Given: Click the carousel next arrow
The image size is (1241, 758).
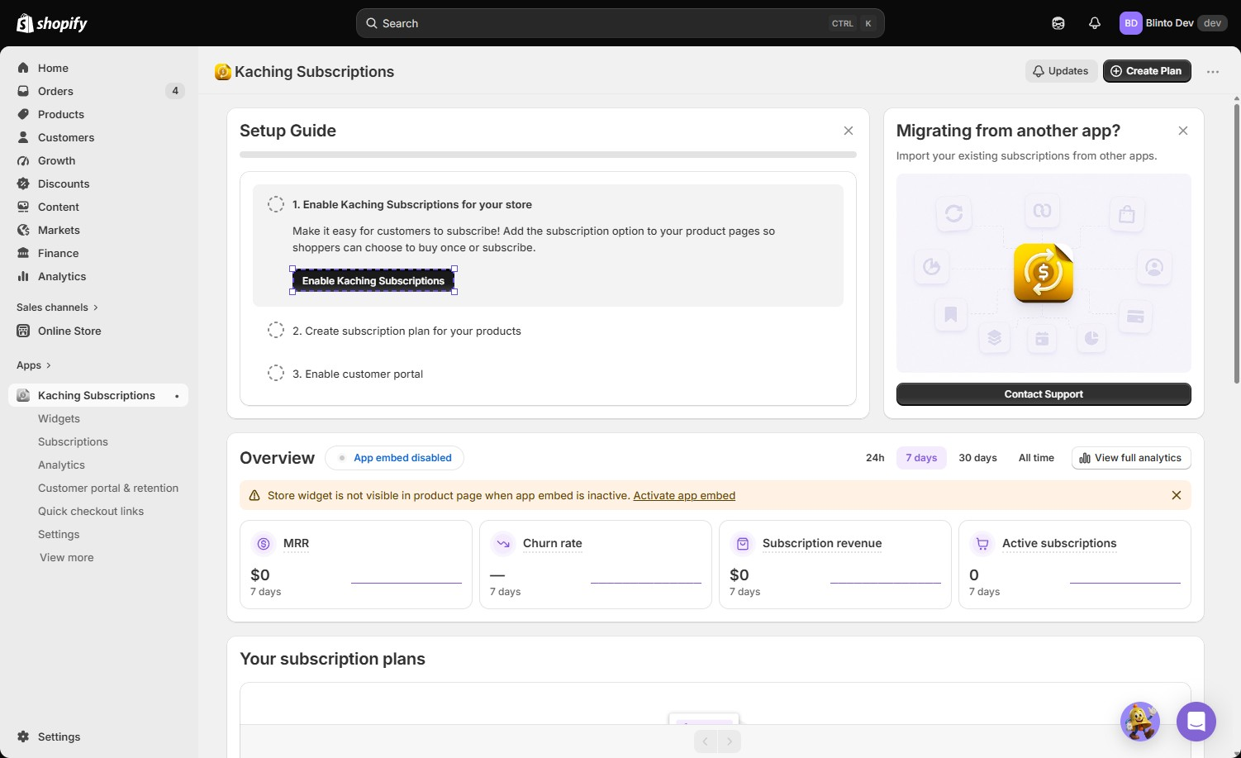Looking at the screenshot, I should (730, 741).
